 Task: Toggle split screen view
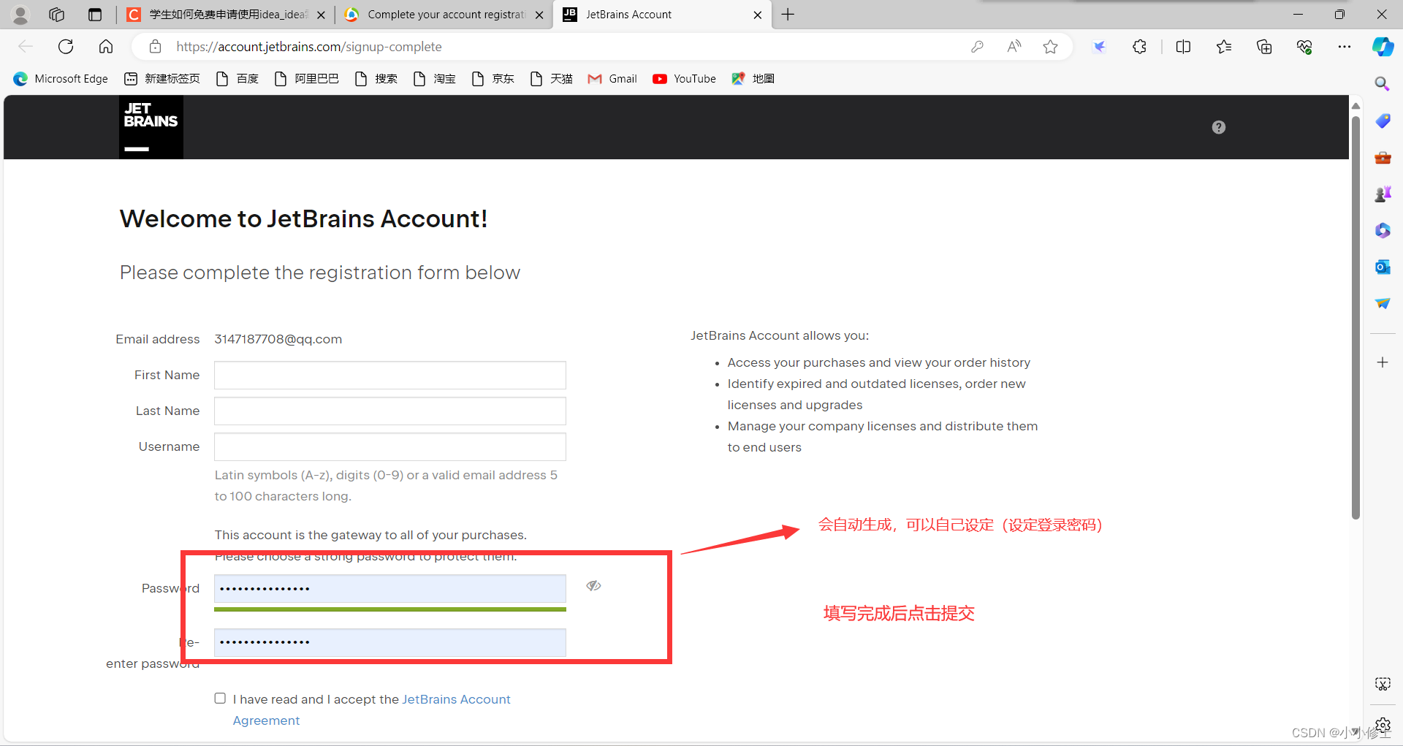(1183, 47)
